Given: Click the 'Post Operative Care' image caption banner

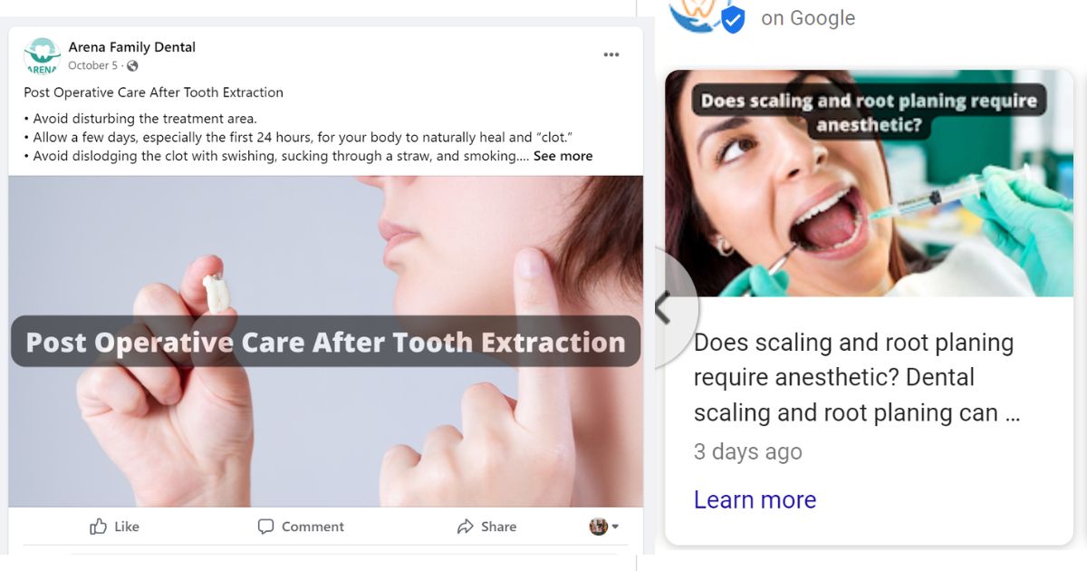Looking at the screenshot, I should (x=325, y=343).
